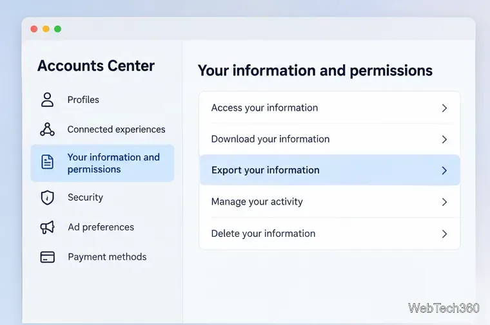Minimize the window with the yellow button
This screenshot has width=490, height=325.
click(46, 29)
